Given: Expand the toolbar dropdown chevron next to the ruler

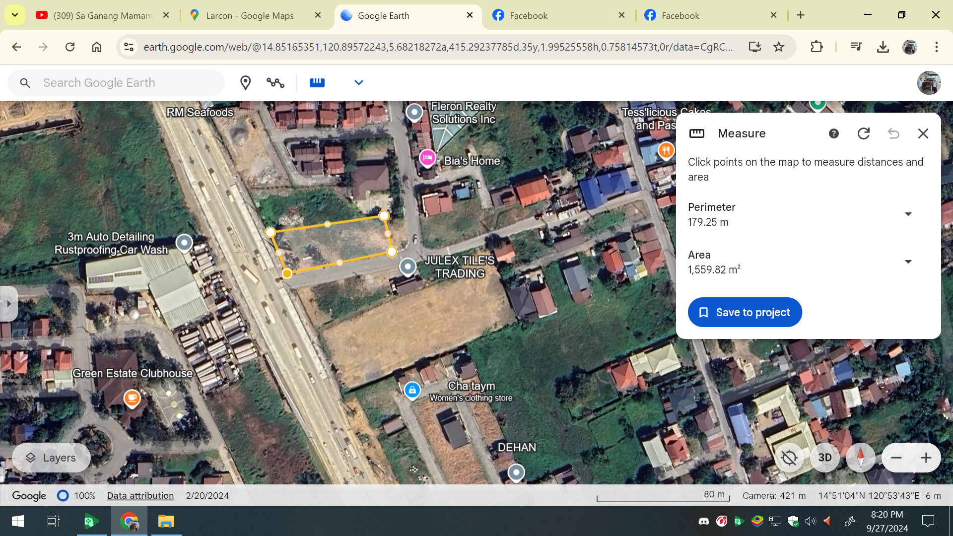Looking at the screenshot, I should (359, 83).
